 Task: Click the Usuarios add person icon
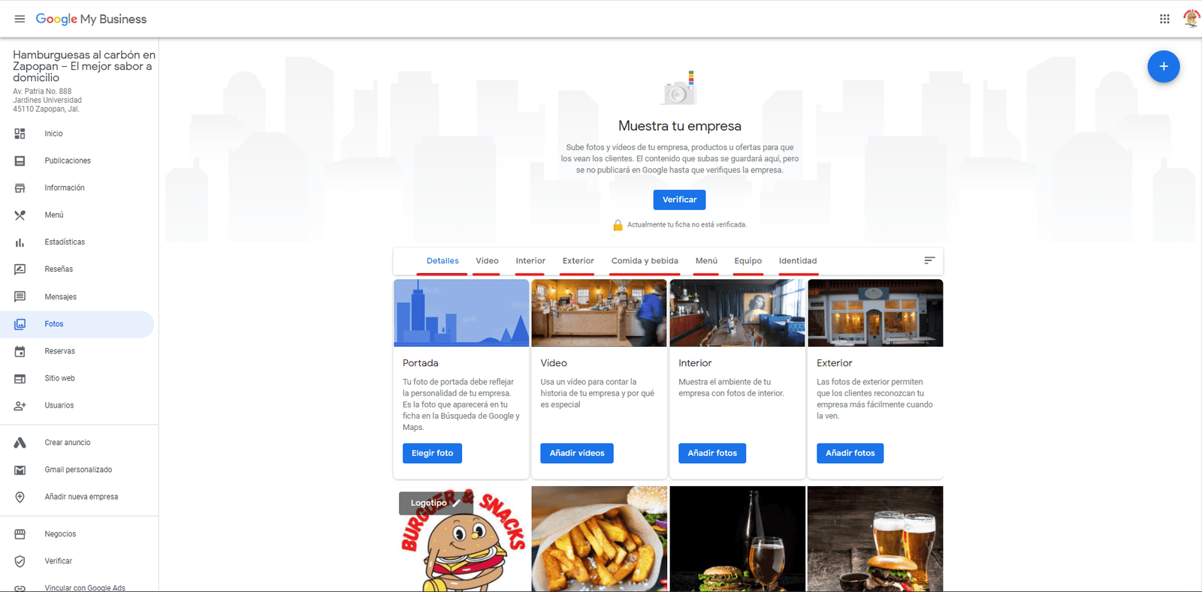(x=20, y=405)
